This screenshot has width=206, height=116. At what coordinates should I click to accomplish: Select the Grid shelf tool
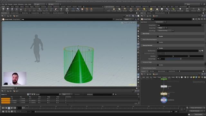21,9
